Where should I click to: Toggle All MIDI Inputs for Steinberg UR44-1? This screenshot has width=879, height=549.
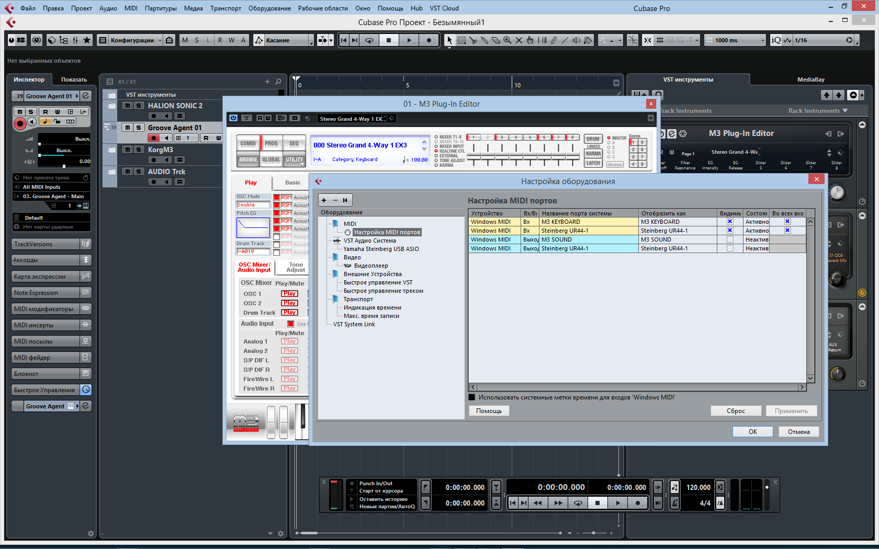[787, 231]
